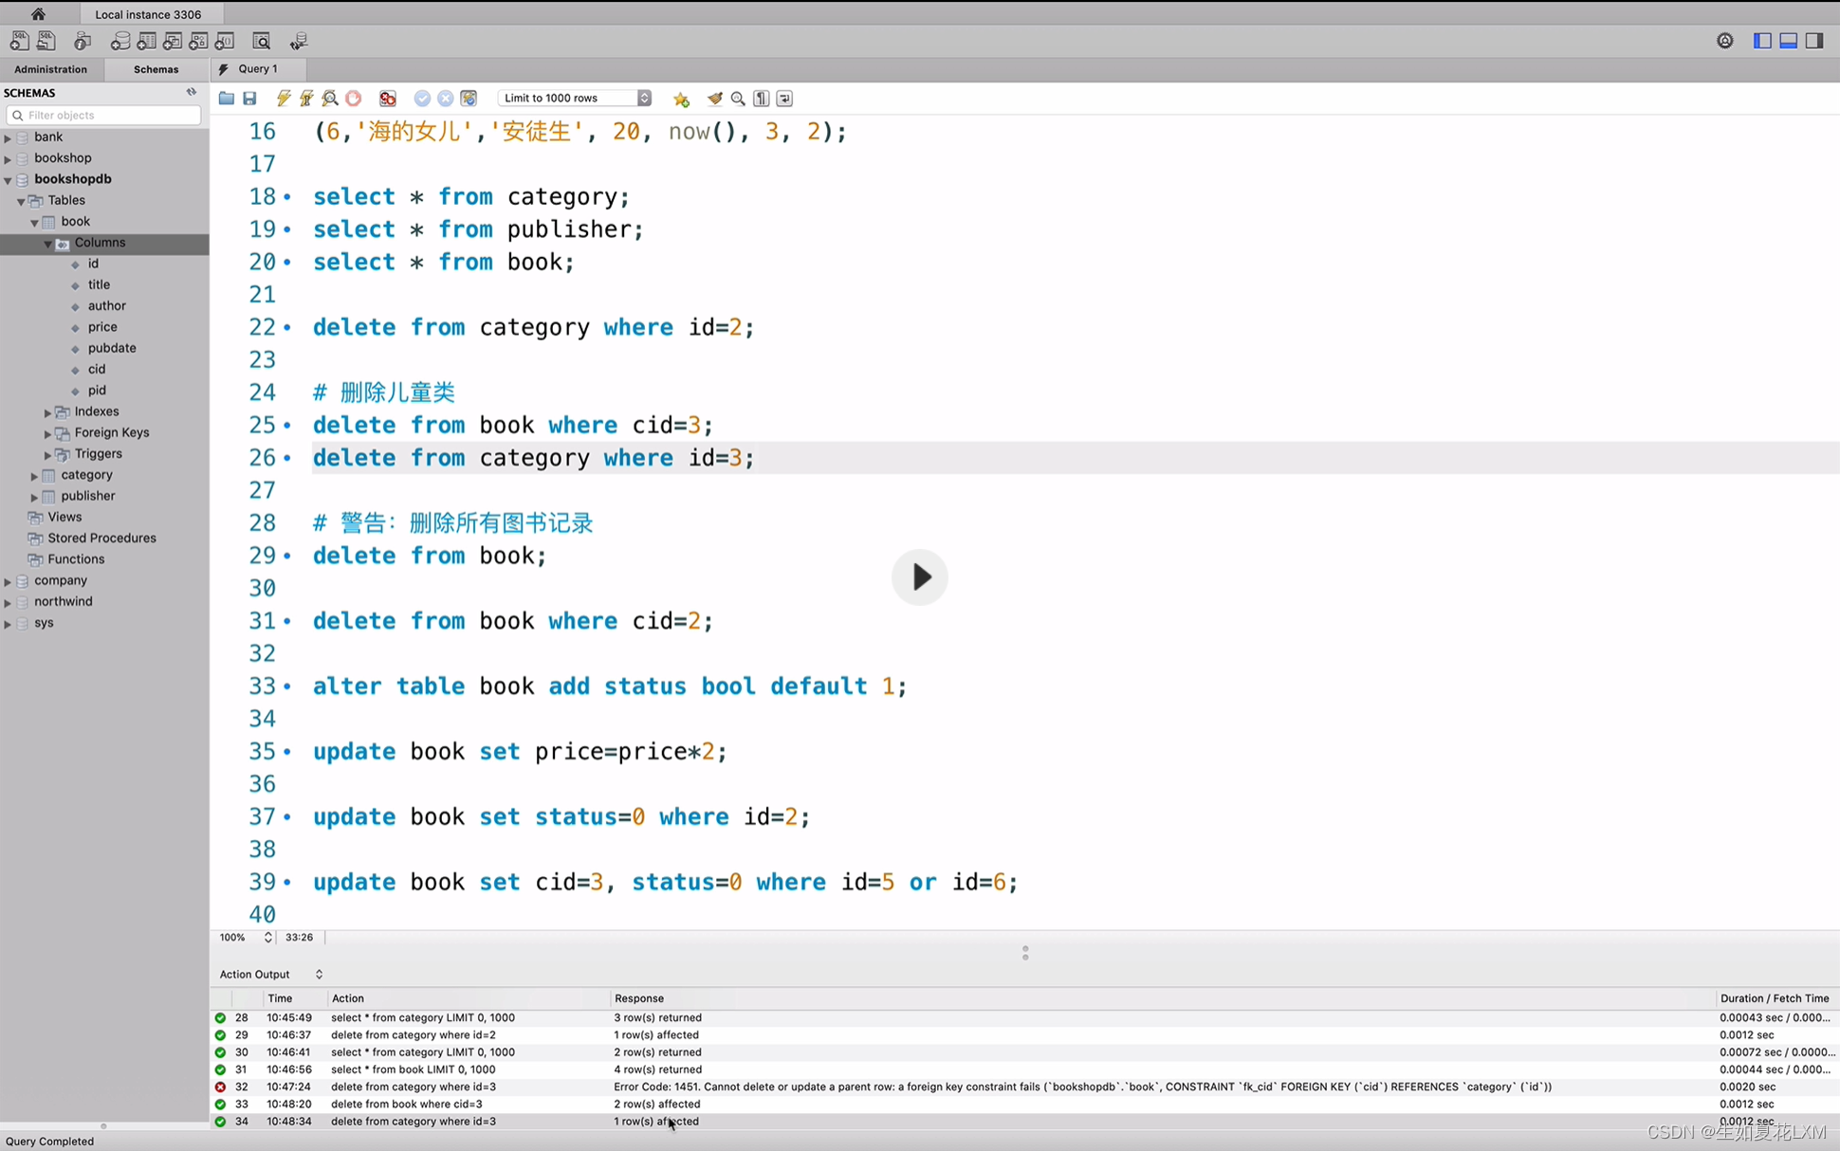Viewport: 1840px width, 1151px height.
Task: Click the Stop execution red hand icon
Action: (x=354, y=99)
